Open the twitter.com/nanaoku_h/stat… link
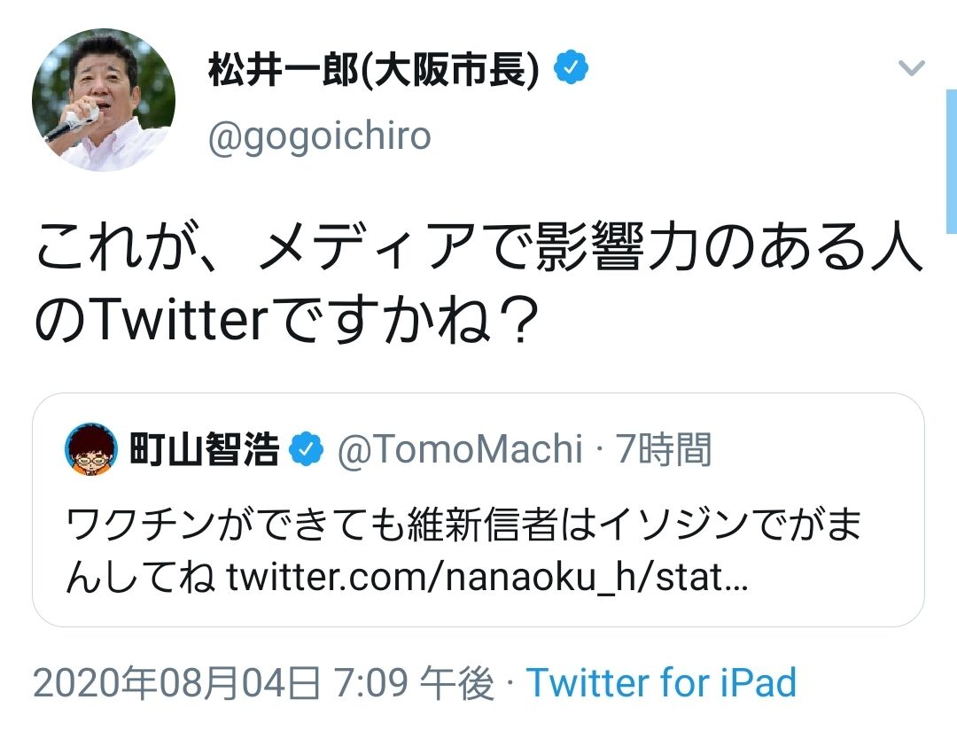The height and width of the screenshot is (731, 957). 488,579
